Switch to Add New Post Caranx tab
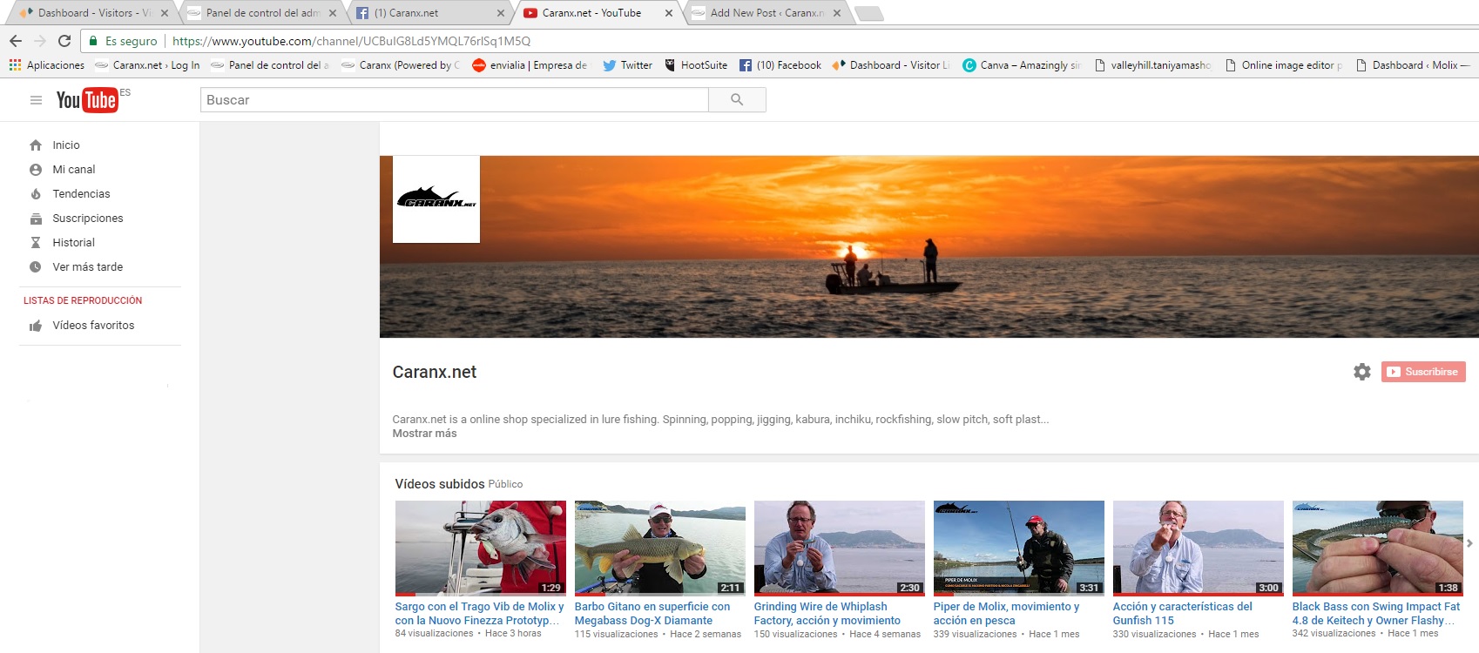This screenshot has height=653, width=1479. click(x=765, y=13)
